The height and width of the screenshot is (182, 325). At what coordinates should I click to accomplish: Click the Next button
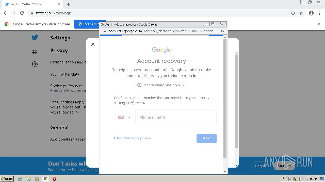tap(206, 138)
